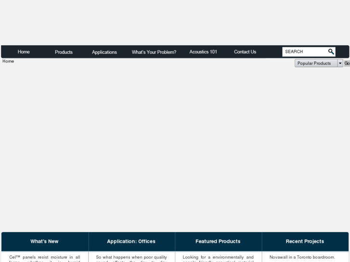Navigate to Contact Us in the menu
Screen dimensions: 350x262
(x=245, y=52)
